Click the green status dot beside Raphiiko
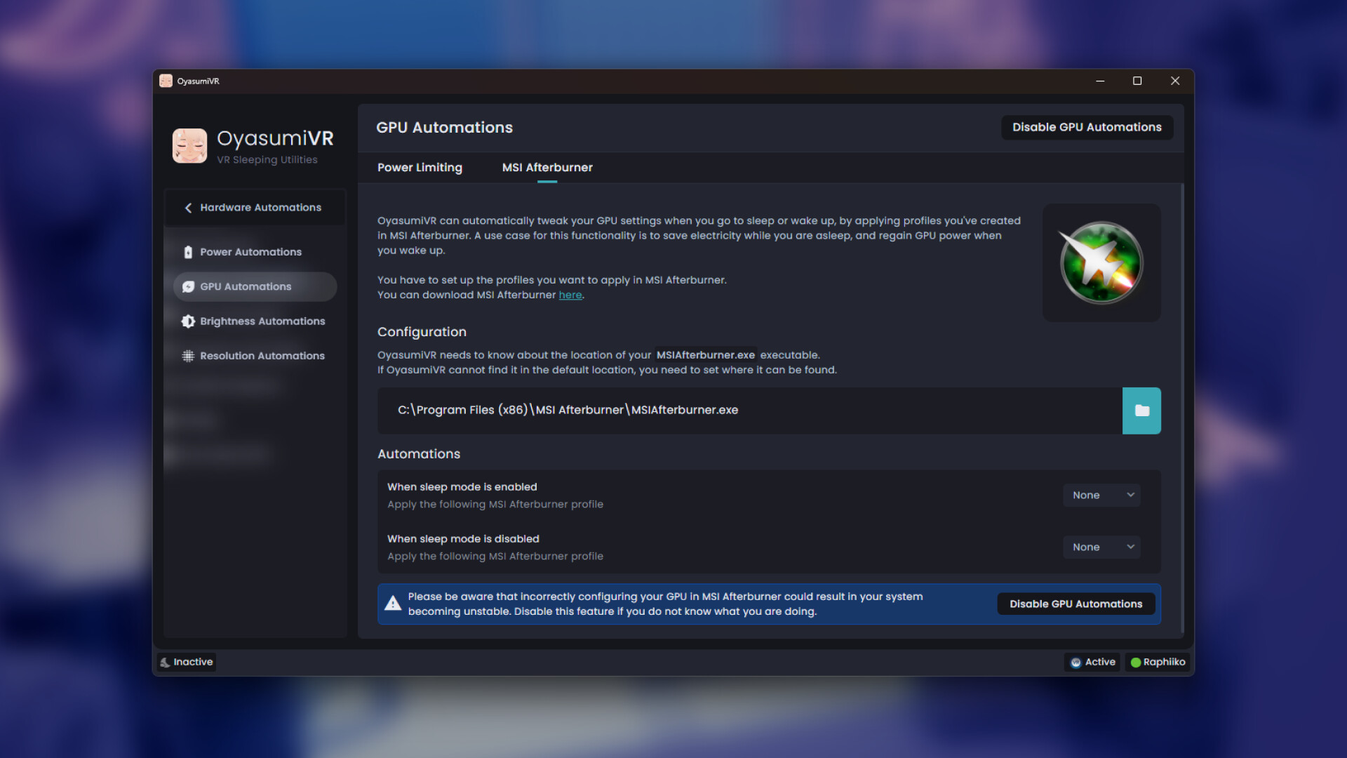This screenshot has height=758, width=1347. click(x=1135, y=662)
